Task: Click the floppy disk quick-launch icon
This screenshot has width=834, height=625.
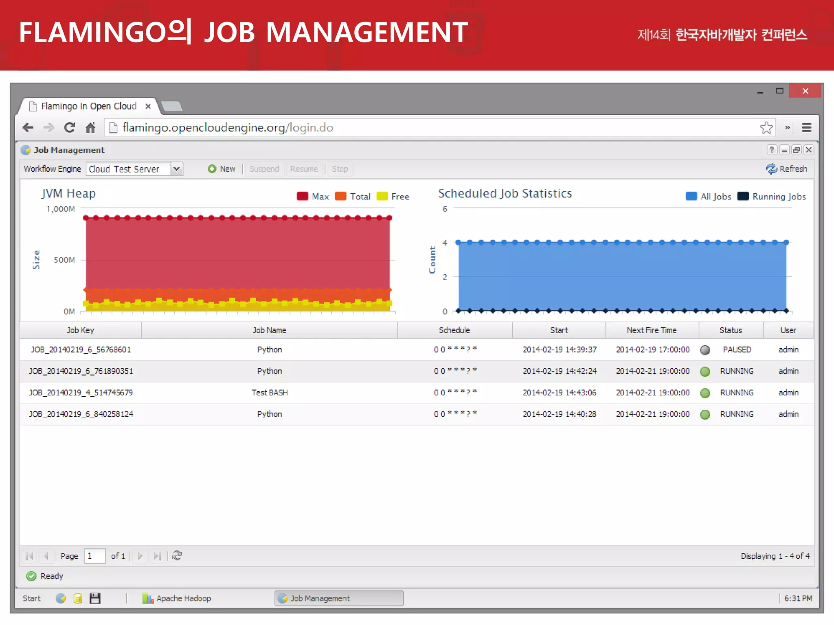Action: coord(95,599)
